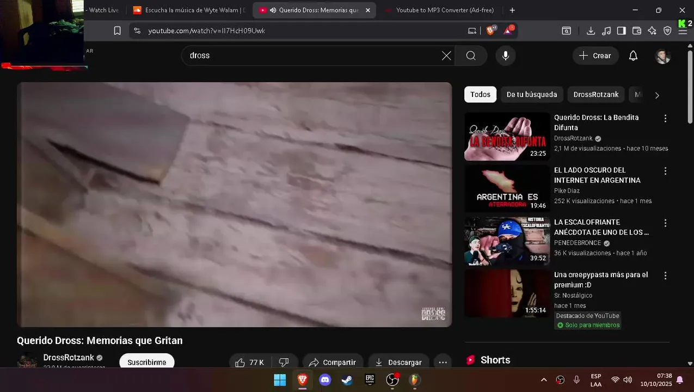Screen dimensions: 694x392
Task: Click the Descargar download button
Action: pyautogui.click(x=398, y=362)
